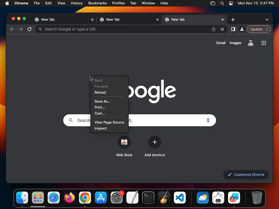Screen dimensions: 279x209
Task: Close the second New Tab
Action: [x=157, y=20]
